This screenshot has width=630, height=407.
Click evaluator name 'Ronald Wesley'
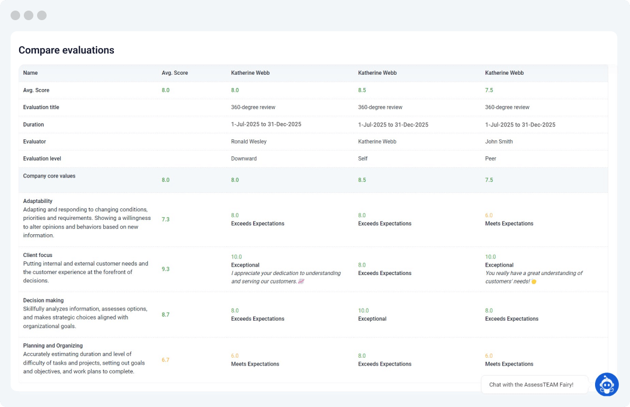[249, 141]
